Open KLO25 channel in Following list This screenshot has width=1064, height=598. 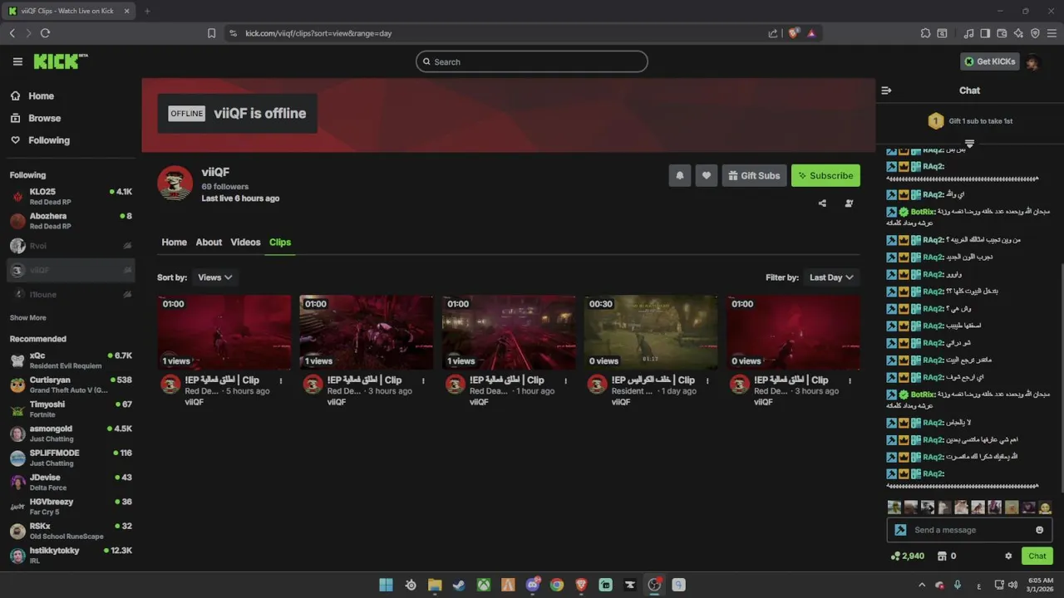[71, 197]
